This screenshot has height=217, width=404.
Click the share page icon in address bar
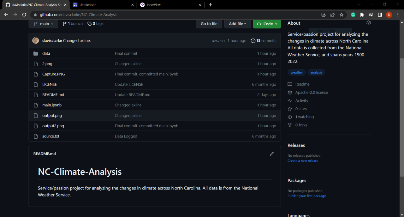332,15
